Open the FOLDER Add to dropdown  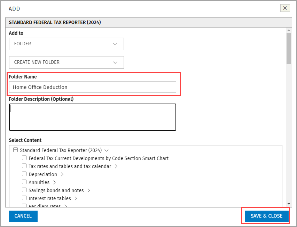[66, 44]
